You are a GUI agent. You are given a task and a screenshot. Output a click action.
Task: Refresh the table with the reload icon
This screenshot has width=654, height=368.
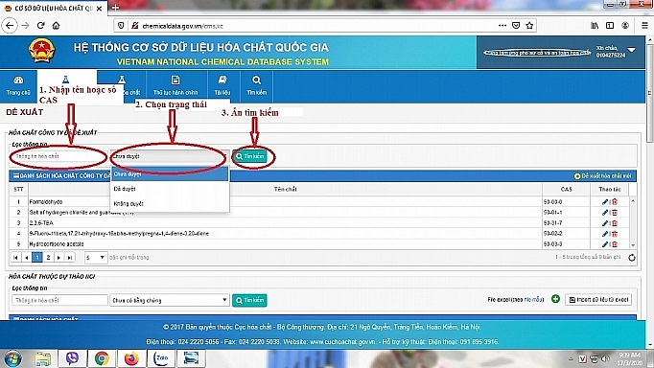[632, 258]
